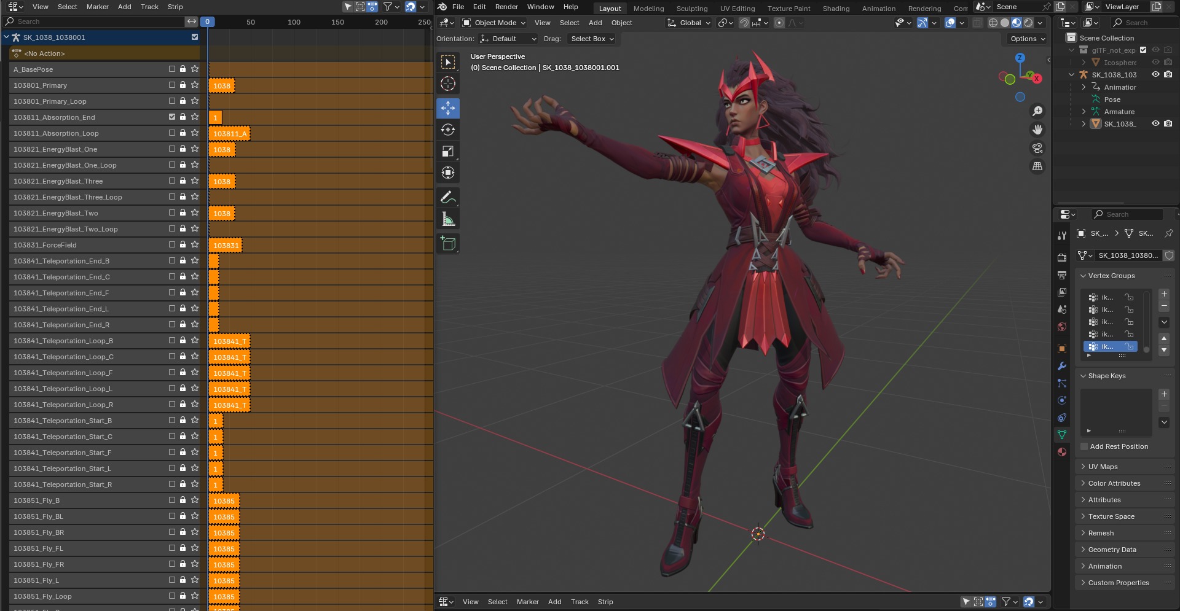Open the Orientation Default dropdown
Screen dimensions: 1180x611
[x=508, y=39]
